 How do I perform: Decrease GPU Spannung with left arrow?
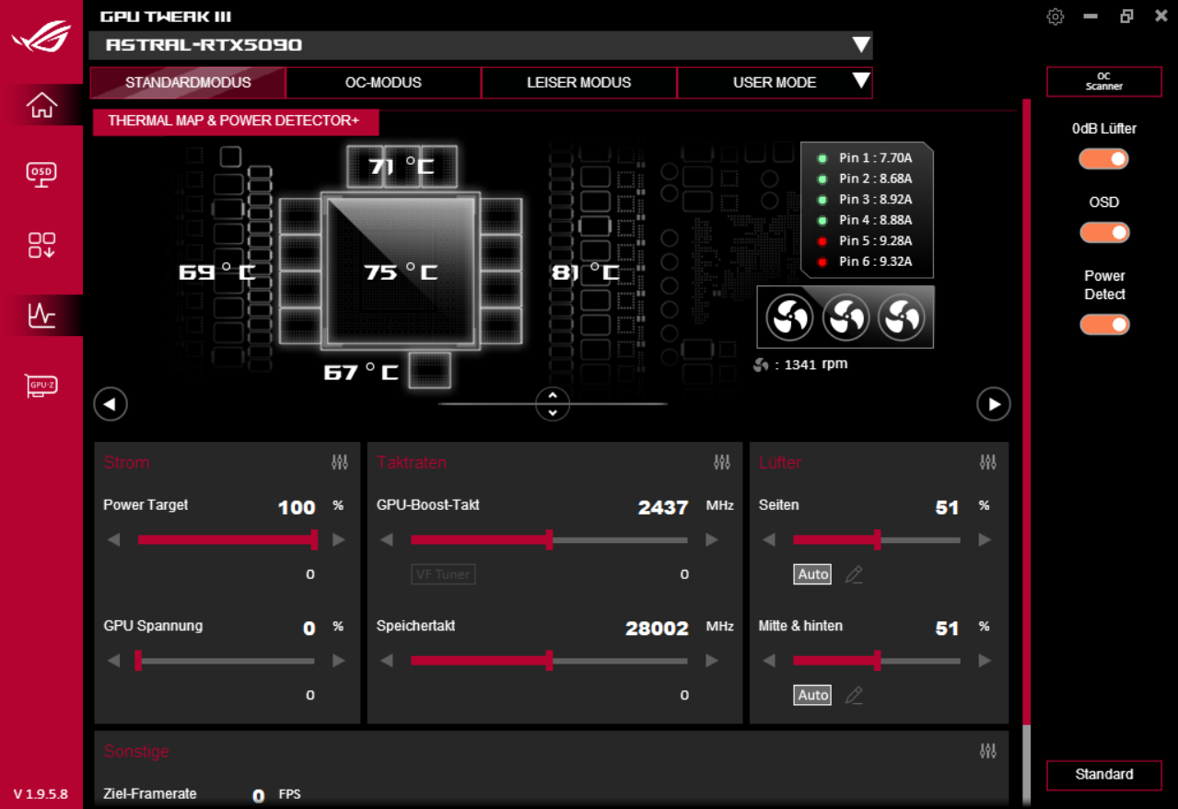coord(113,660)
